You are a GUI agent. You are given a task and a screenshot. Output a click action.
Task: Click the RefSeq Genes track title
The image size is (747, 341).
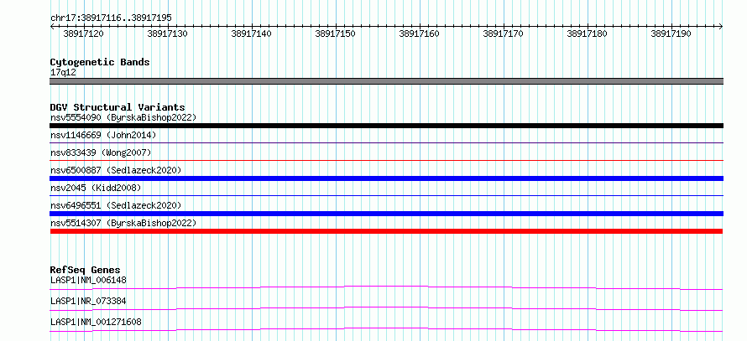pos(86,270)
